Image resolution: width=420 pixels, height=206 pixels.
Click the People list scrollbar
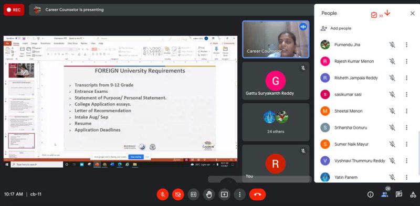point(418,153)
